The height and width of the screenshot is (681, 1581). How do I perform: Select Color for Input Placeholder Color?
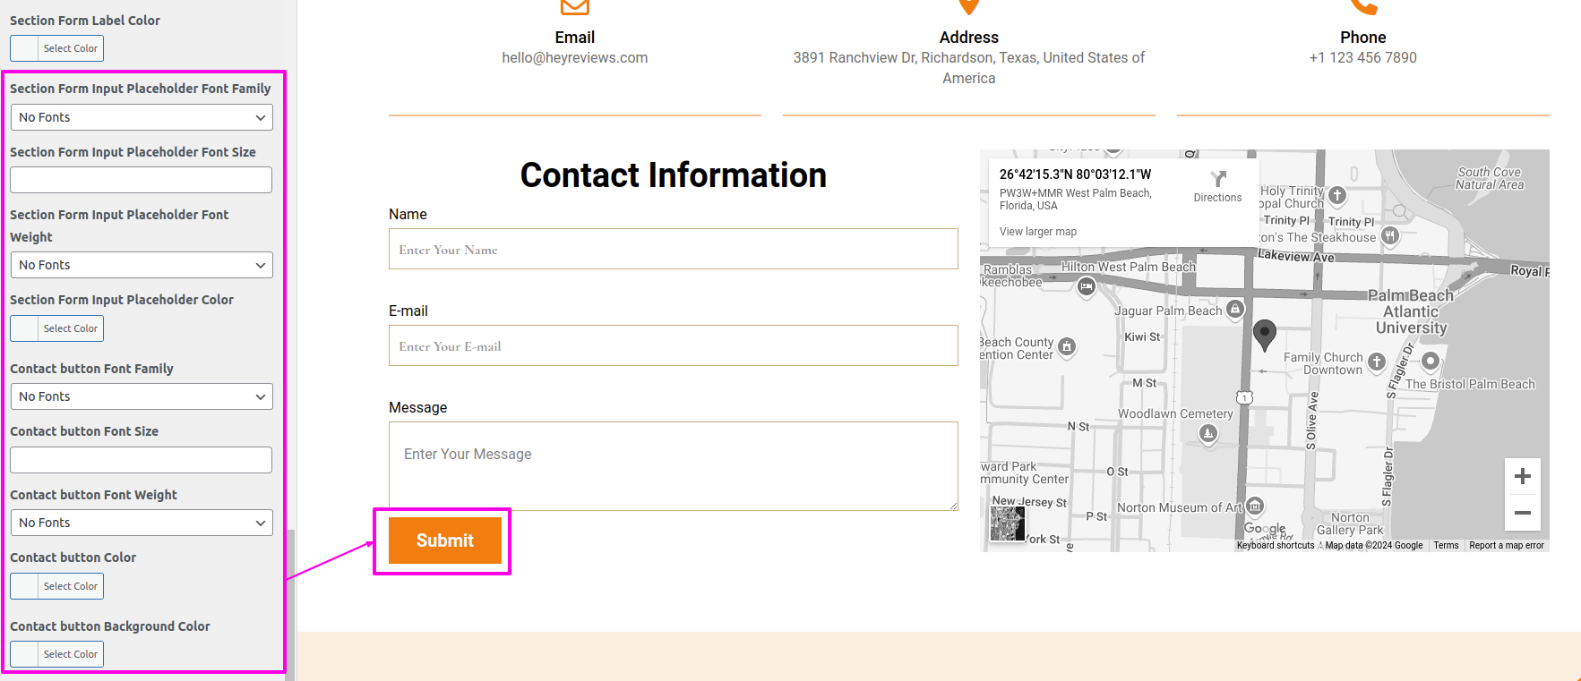(57, 328)
